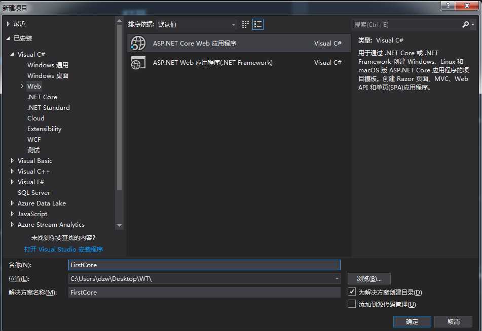Click the search magnifier icon

tap(465, 24)
